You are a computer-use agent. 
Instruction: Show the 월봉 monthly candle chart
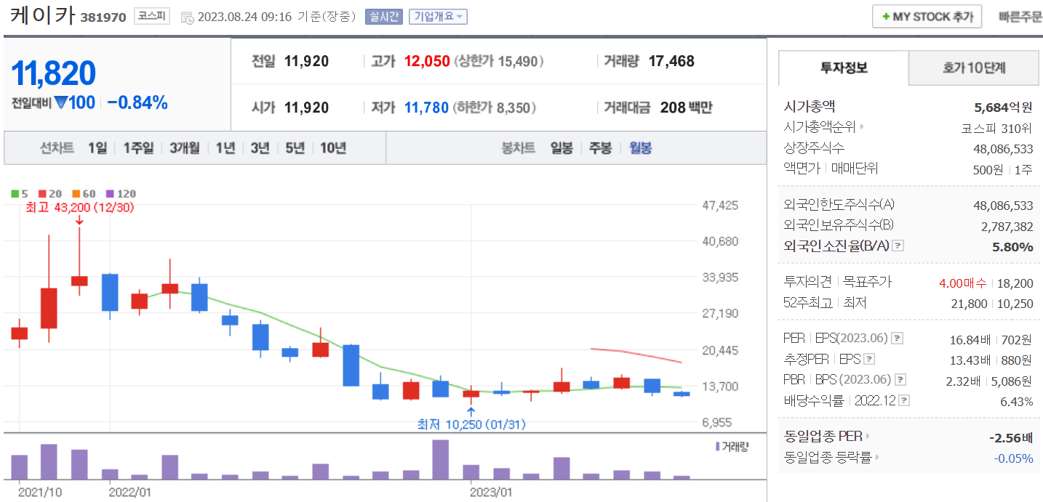tap(641, 148)
